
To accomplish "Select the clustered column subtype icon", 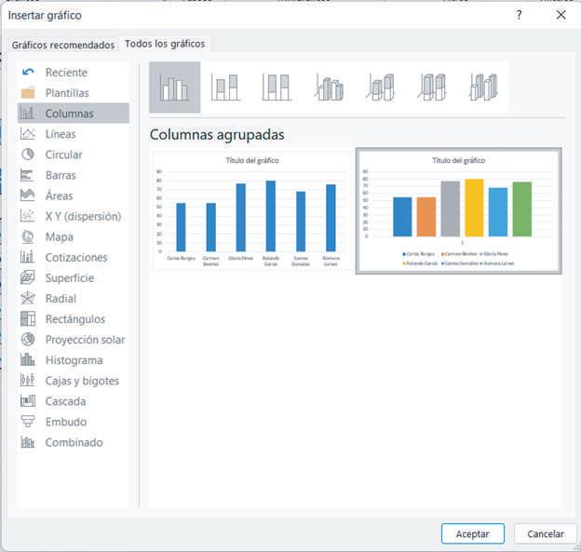I will (x=174, y=88).
